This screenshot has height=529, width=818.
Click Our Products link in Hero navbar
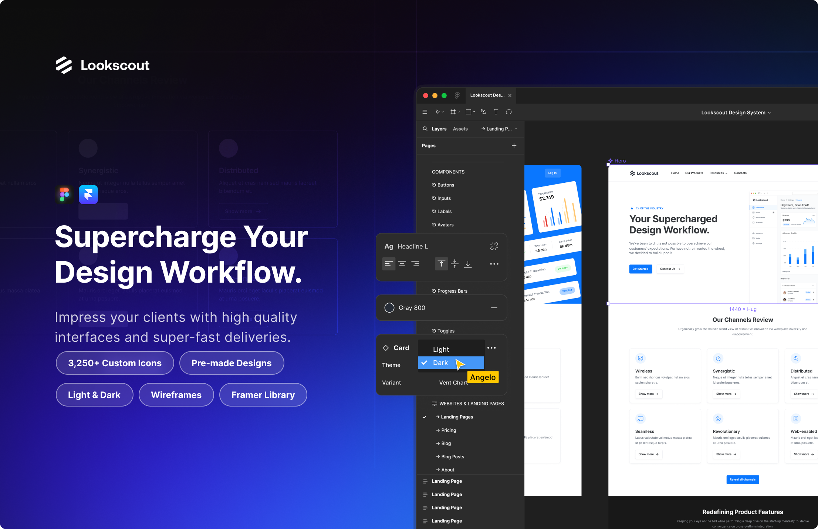(694, 173)
